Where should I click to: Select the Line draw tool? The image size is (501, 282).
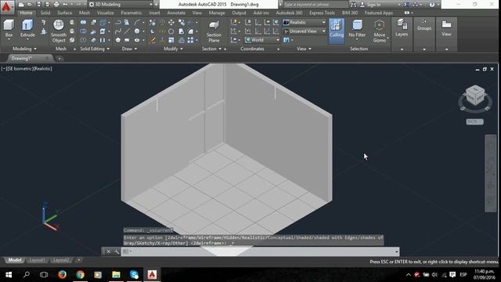pyautogui.click(x=127, y=31)
